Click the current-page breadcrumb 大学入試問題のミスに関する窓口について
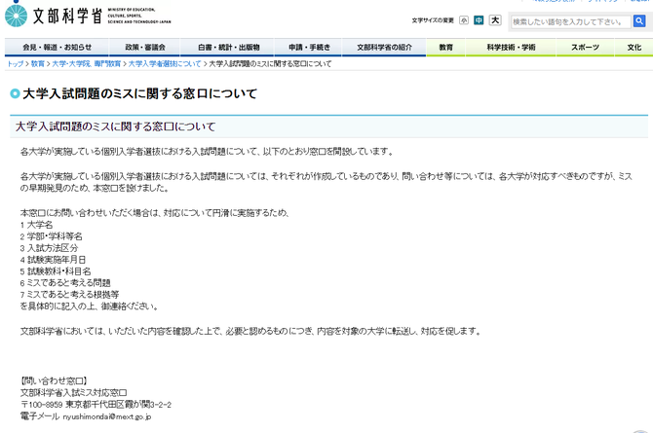This screenshot has width=653, height=433. pyautogui.click(x=270, y=64)
